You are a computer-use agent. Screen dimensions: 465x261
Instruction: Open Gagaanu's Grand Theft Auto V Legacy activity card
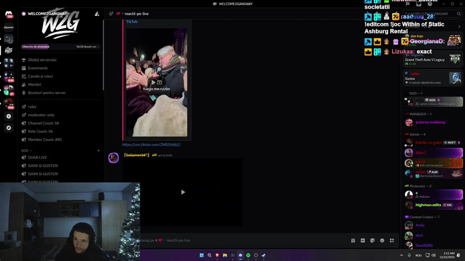click(x=432, y=59)
